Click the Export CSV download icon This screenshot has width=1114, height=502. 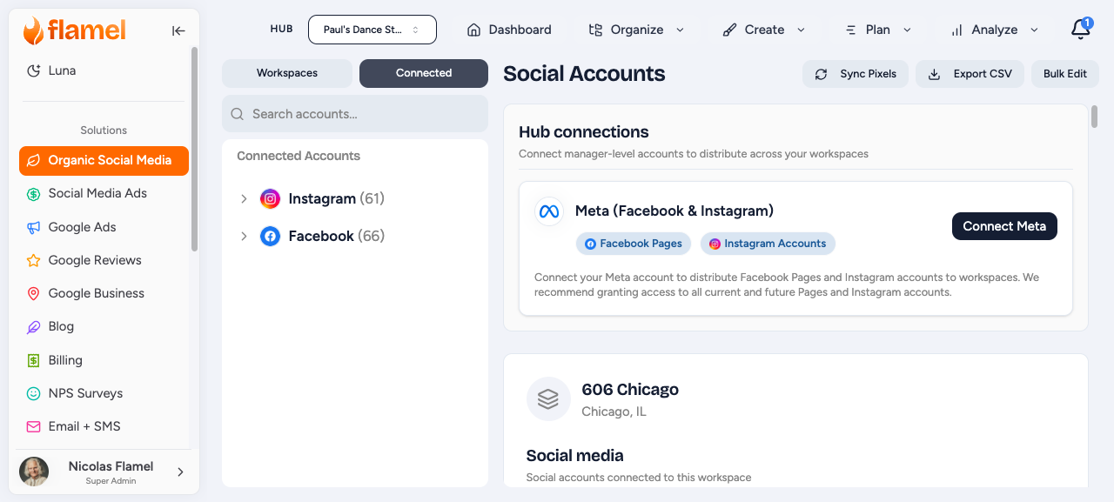click(x=934, y=74)
